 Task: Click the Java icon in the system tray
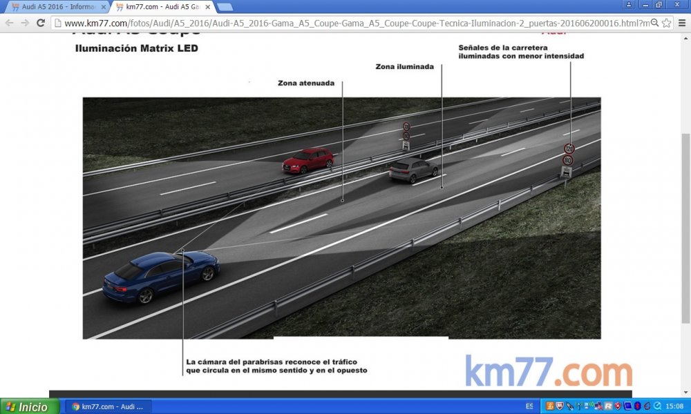coord(550,406)
